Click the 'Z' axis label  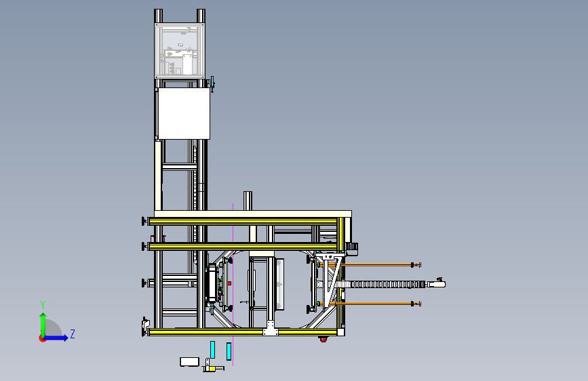pos(73,334)
